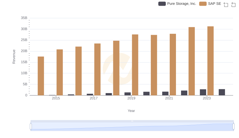Click the 2023 x-axis label

coord(207,98)
